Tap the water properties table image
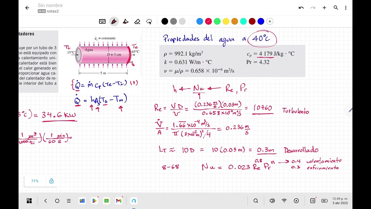The width and height of the screenshot is (371, 209). [x=232, y=61]
